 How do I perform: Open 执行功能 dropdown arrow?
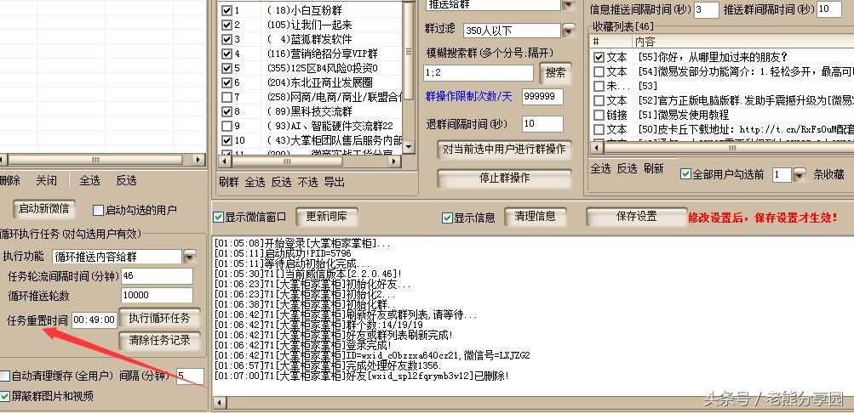point(189,257)
